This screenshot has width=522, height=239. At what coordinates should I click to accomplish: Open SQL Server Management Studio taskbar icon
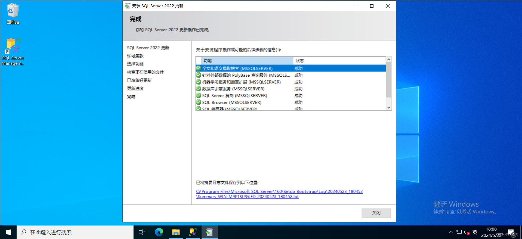[193, 232]
